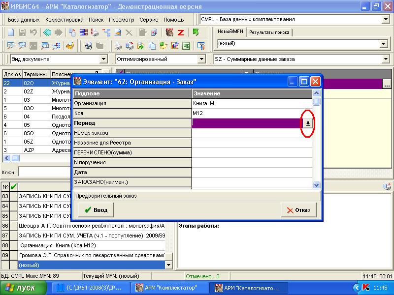The height and width of the screenshot is (295, 394).
Task: Open the Вид документа dropdown
Action: click(x=103, y=59)
